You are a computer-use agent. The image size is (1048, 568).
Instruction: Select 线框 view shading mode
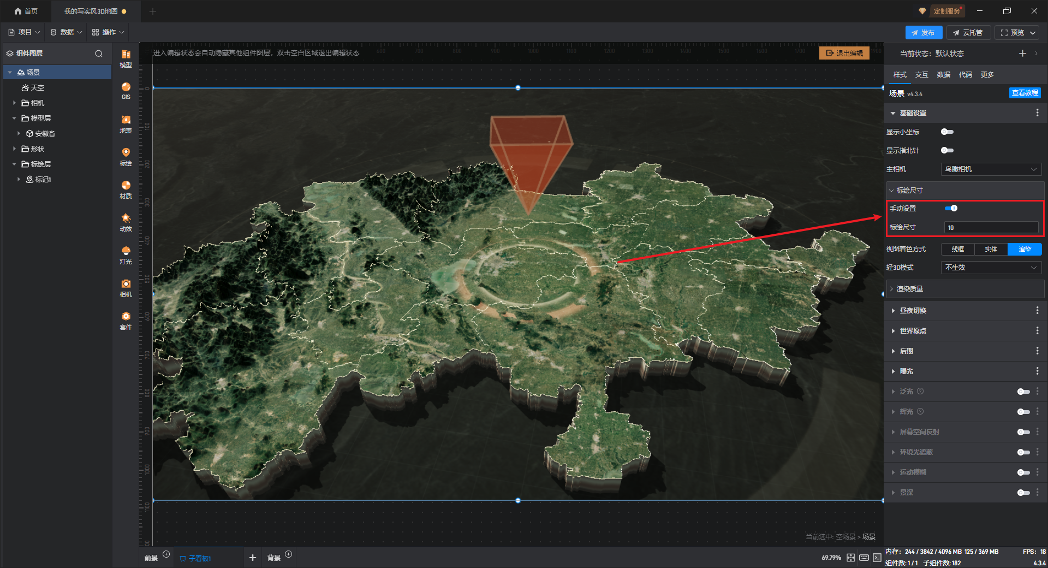point(958,249)
